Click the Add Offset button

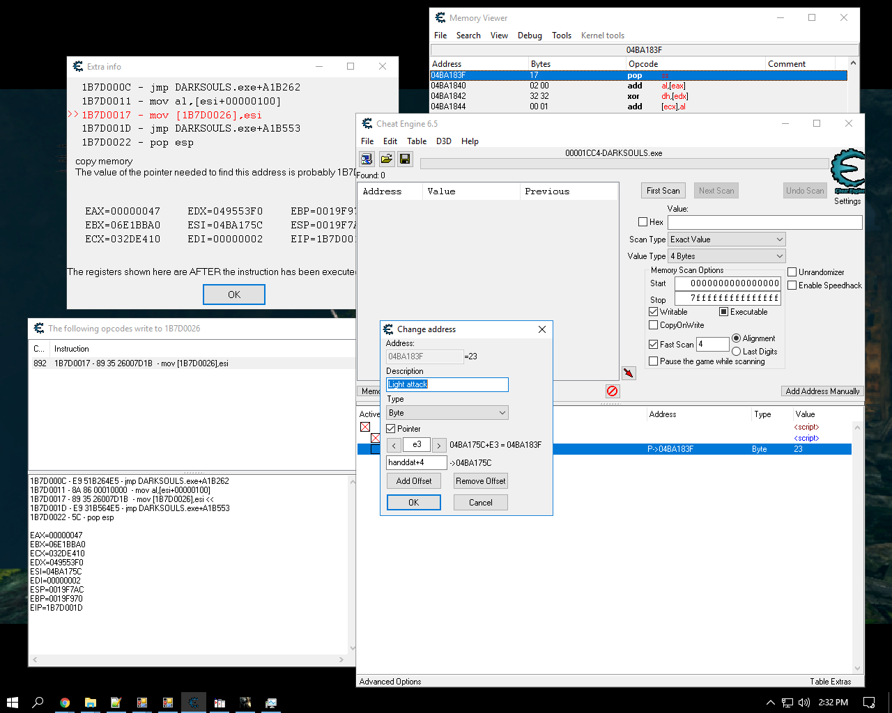tap(414, 481)
